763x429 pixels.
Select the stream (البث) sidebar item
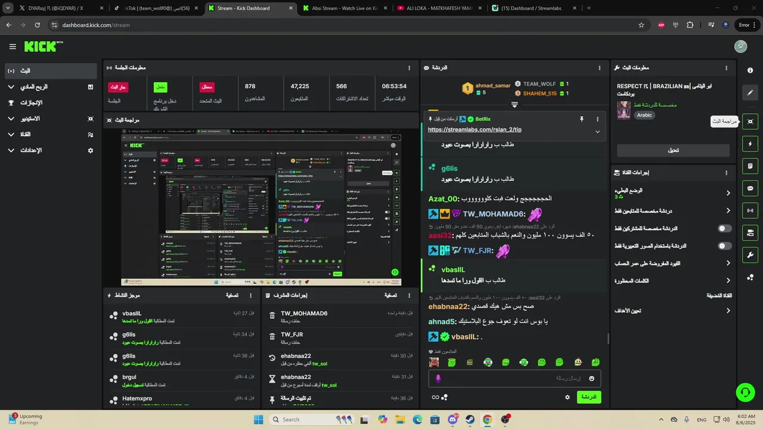coord(51,71)
